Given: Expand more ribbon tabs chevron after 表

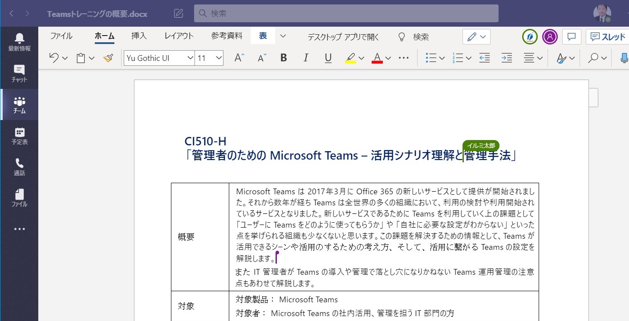Looking at the screenshot, I should 283,36.
